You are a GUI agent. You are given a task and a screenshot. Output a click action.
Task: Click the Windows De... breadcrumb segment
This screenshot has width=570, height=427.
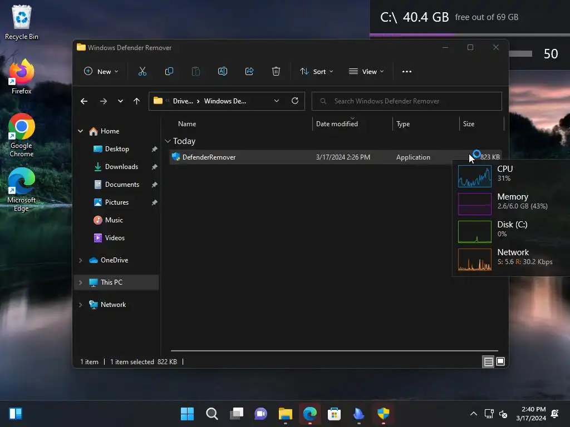coord(225,101)
